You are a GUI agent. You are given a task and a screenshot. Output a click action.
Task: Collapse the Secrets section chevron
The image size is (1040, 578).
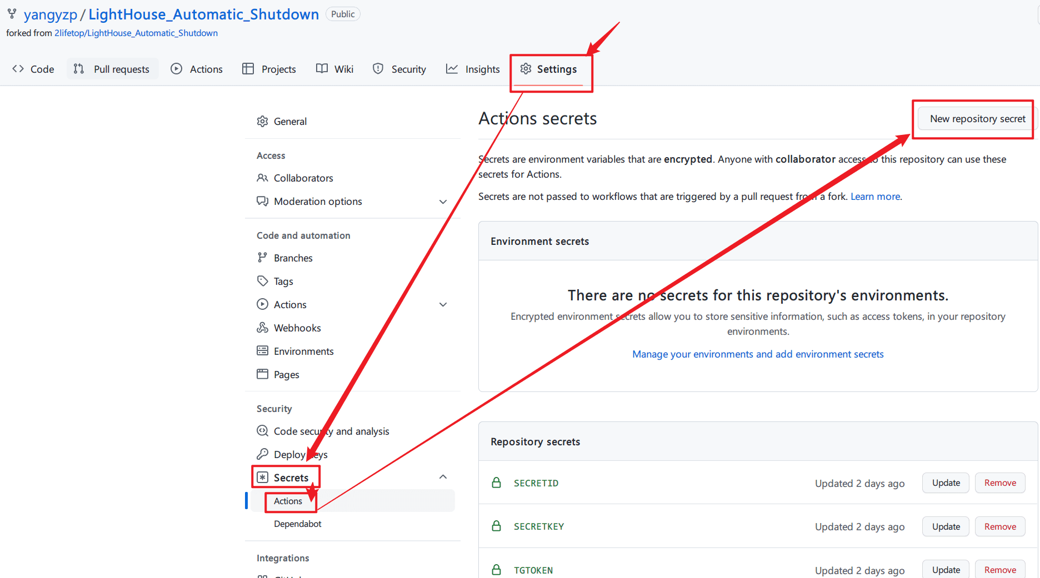click(x=443, y=477)
